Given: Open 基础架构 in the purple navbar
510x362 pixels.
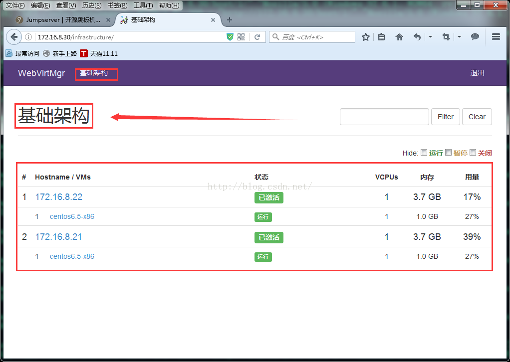Looking at the screenshot, I should 94,73.
